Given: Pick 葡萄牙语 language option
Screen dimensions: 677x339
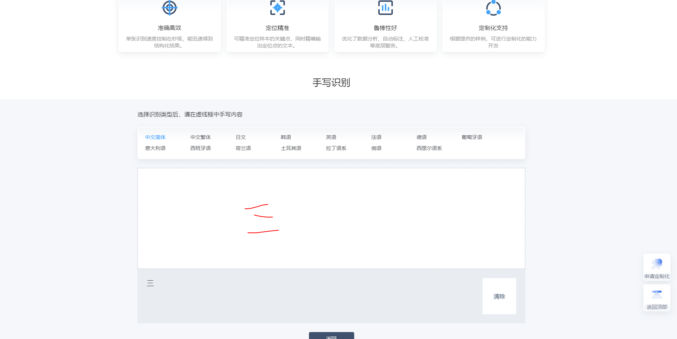Looking at the screenshot, I should point(472,137).
